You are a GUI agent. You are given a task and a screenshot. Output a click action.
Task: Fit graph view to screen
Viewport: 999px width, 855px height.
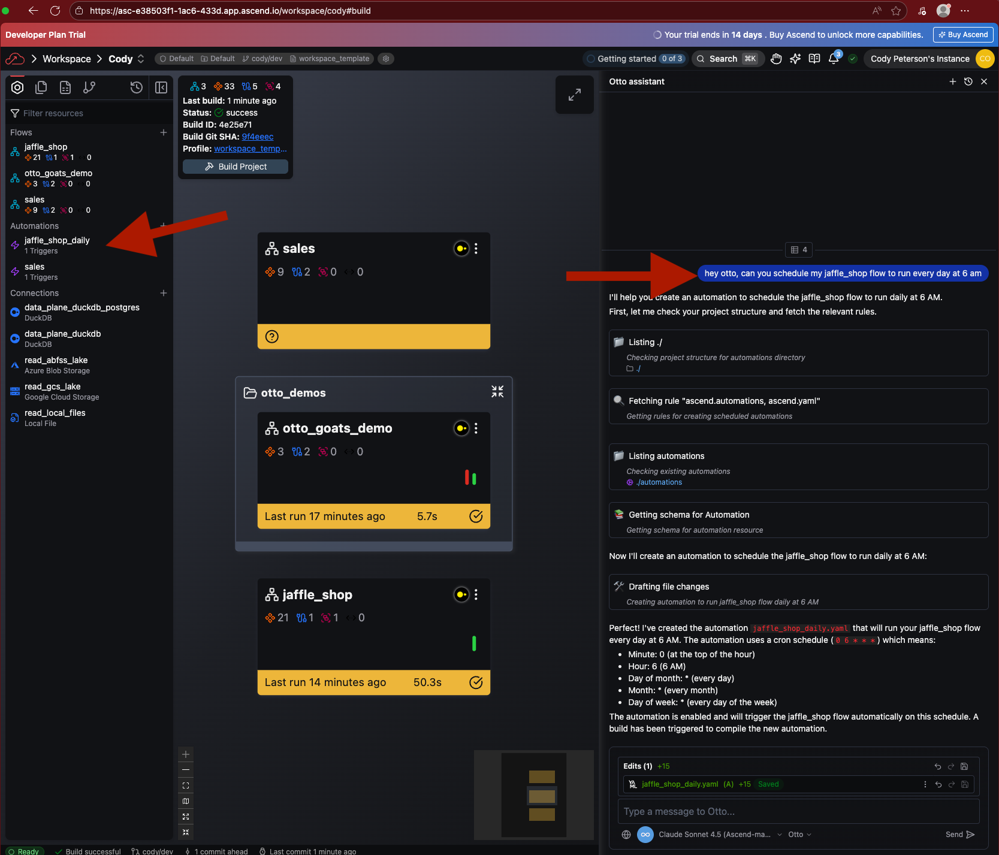[x=186, y=785]
